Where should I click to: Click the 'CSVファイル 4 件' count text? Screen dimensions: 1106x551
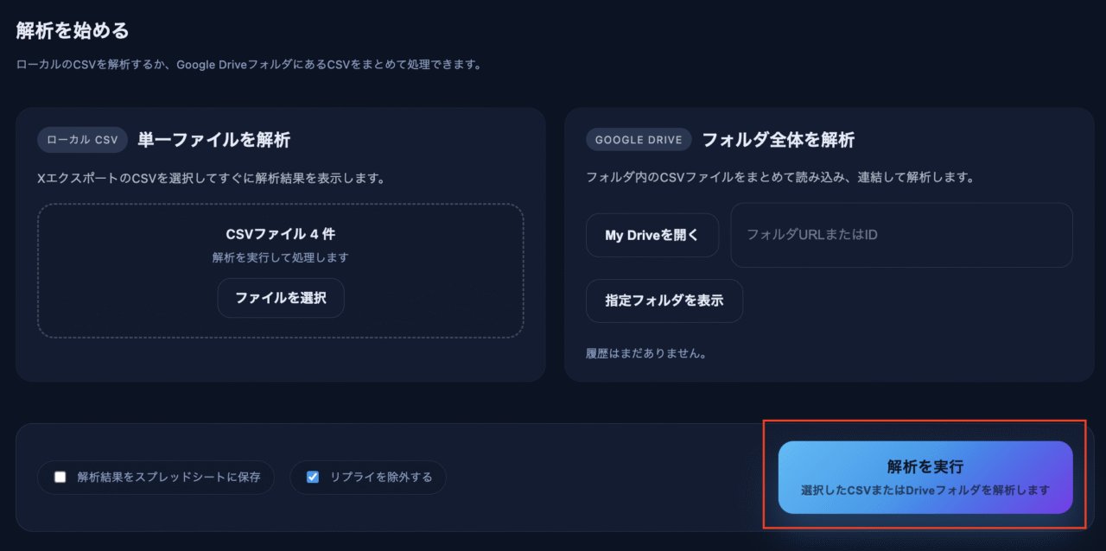280,234
